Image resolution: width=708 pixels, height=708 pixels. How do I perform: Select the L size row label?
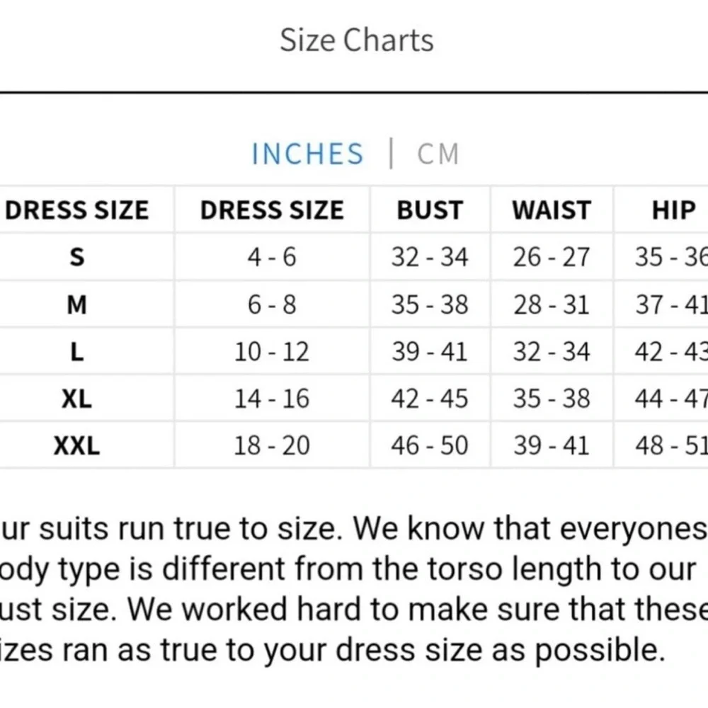[x=77, y=352]
